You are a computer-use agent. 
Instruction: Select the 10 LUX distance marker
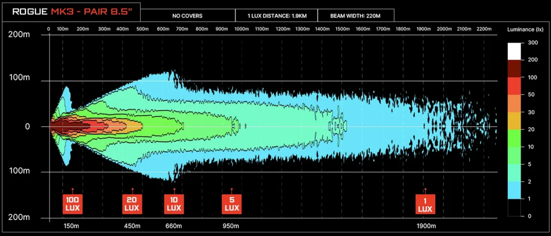click(174, 204)
